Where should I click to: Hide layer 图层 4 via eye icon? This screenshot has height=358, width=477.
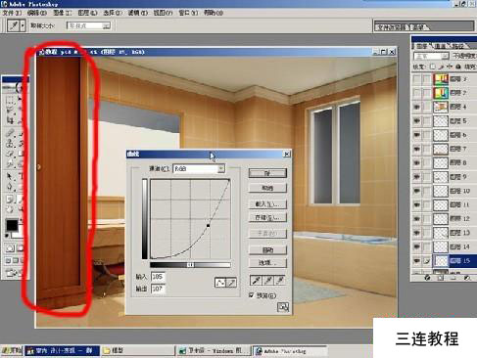(x=416, y=107)
